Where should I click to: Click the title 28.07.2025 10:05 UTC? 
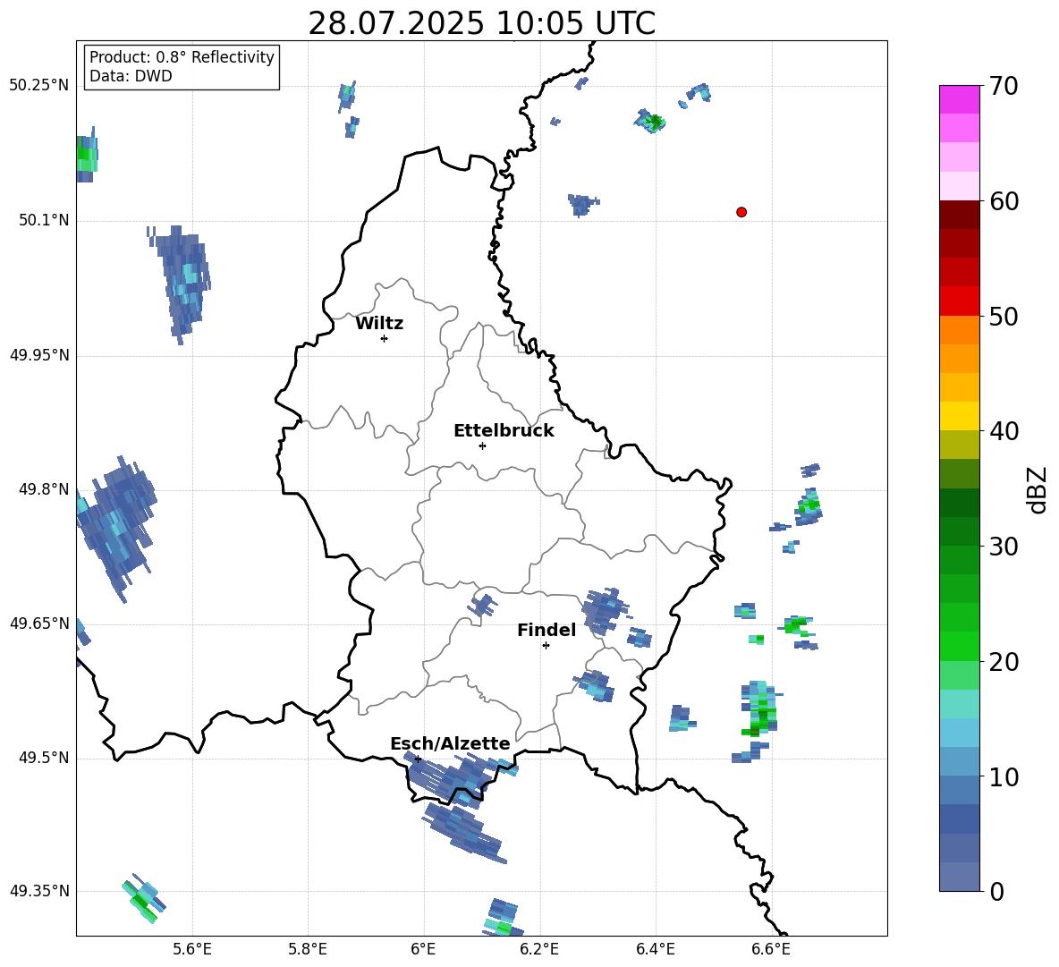click(481, 23)
